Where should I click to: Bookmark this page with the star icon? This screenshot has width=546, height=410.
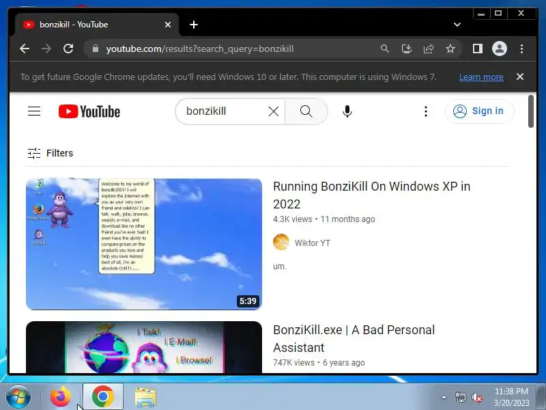pyautogui.click(x=450, y=49)
